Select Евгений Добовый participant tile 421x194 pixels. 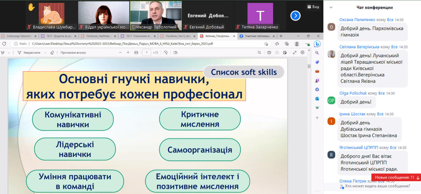pyautogui.click(x=208, y=16)
